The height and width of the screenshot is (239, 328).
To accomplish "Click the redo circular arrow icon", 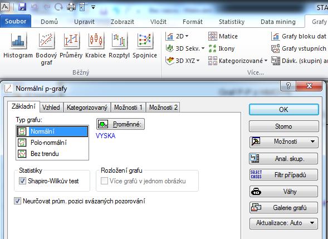I will [x=58, y=7].
